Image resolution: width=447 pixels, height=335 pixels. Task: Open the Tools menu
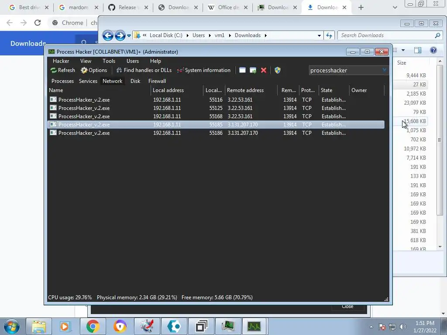coord(109,61)
